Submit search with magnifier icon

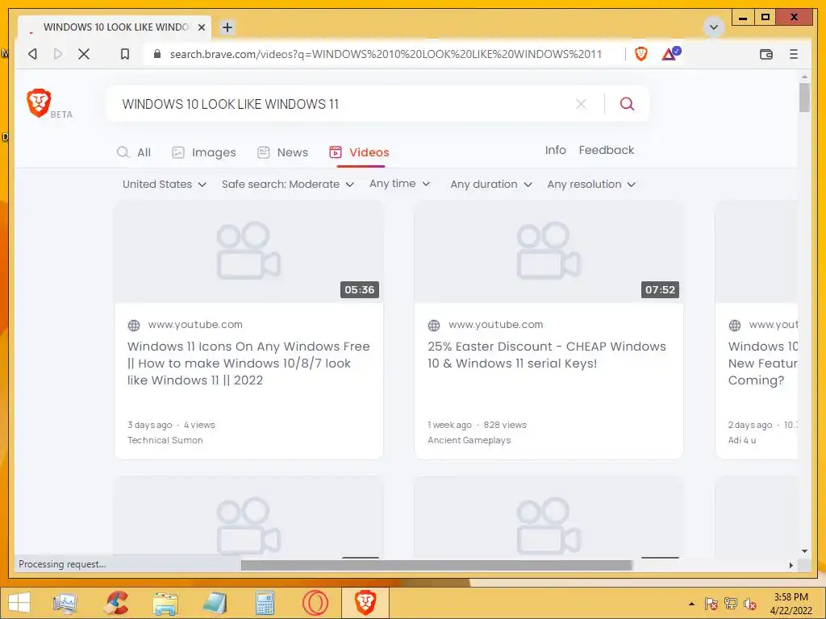[x=627, y=104]
